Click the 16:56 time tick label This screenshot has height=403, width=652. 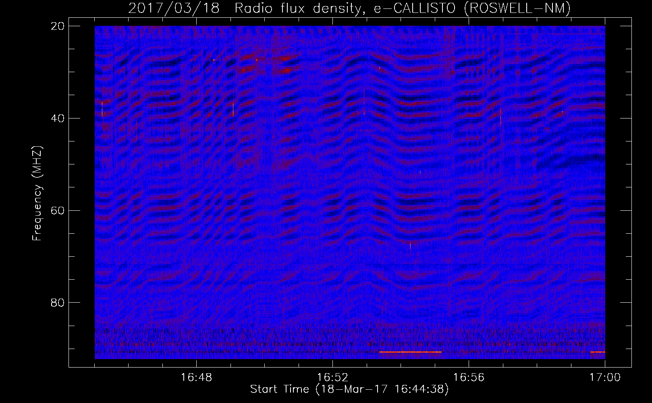click(x=469, y=378)
